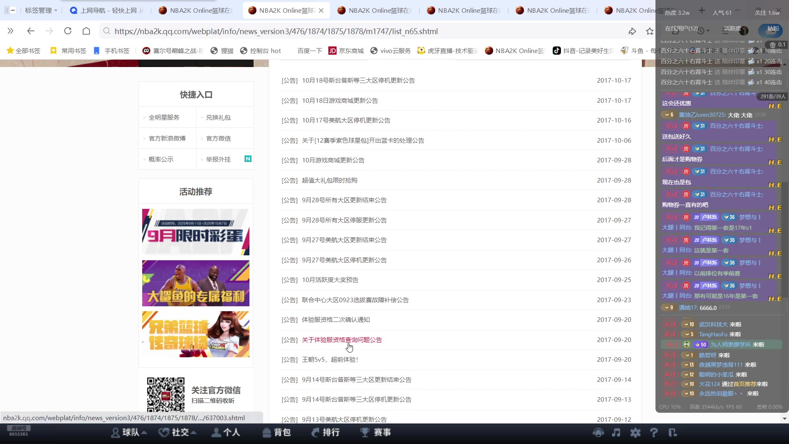Click the 兑换礼包 quick entry link
This screenshot has width=789, height=444.
(218, 118)
